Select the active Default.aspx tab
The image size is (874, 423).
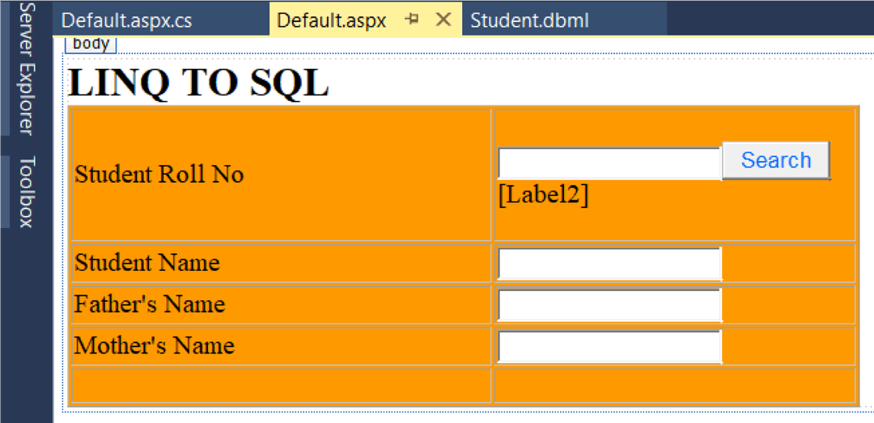(x=332, y=20)
